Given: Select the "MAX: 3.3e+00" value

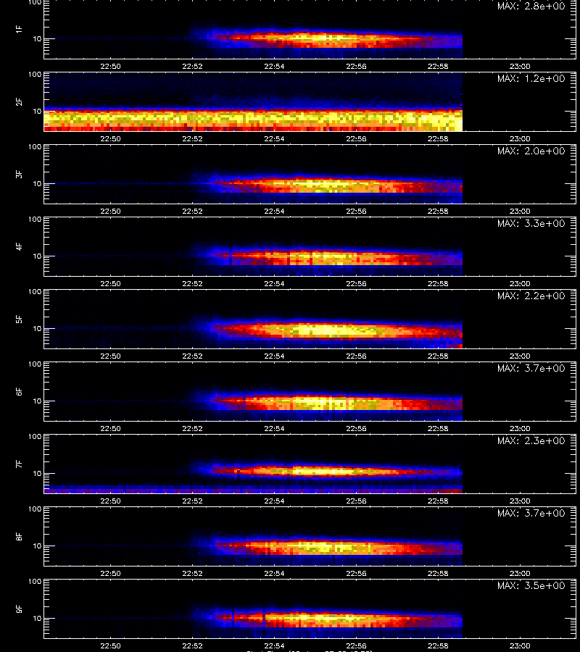Looking at the screenshot, I should (x=531, y=223).
